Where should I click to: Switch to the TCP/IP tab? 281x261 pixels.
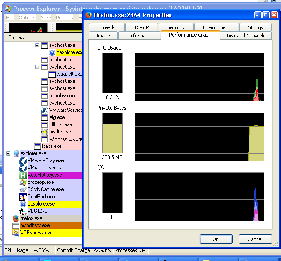[141, 27]
